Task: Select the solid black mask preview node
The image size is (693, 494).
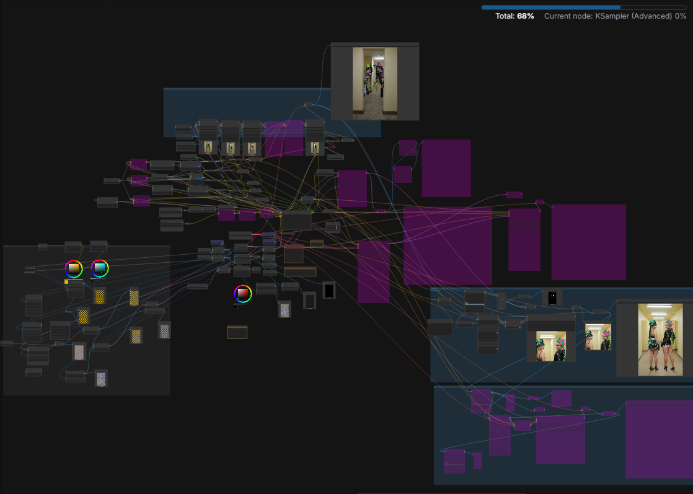Action: tap(329, 290)
